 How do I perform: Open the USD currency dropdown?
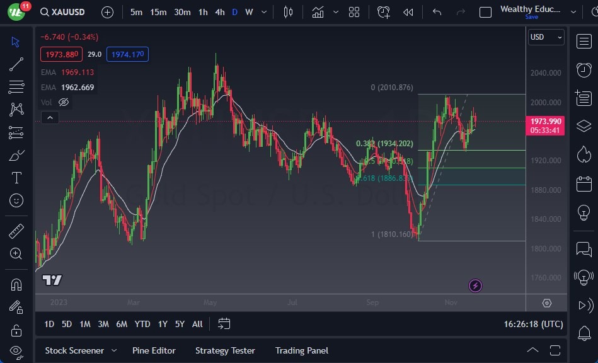point(546,37)
